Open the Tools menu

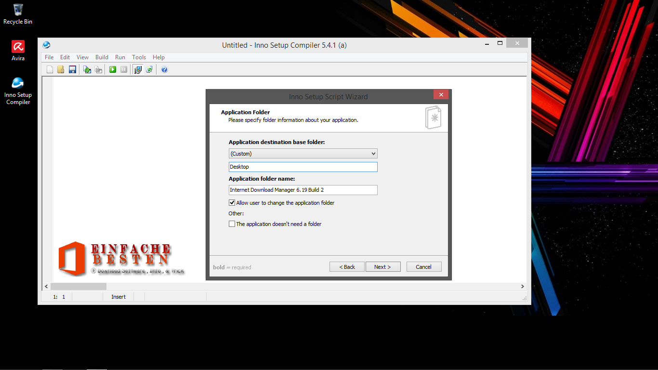coord(139,57)
